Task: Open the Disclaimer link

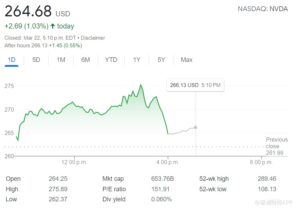Action: (93, 38)
